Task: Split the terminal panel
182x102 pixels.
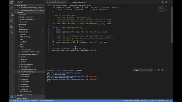Action: pos(159,70)
